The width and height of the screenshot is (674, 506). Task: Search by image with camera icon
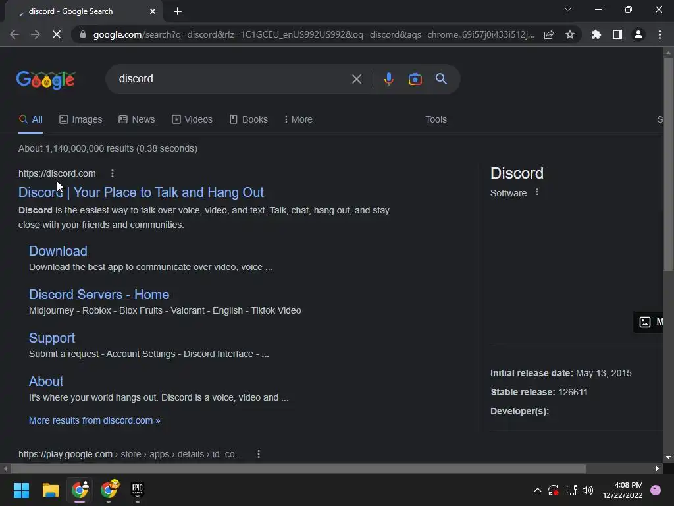pyautogui.click(x=415, y=79)
